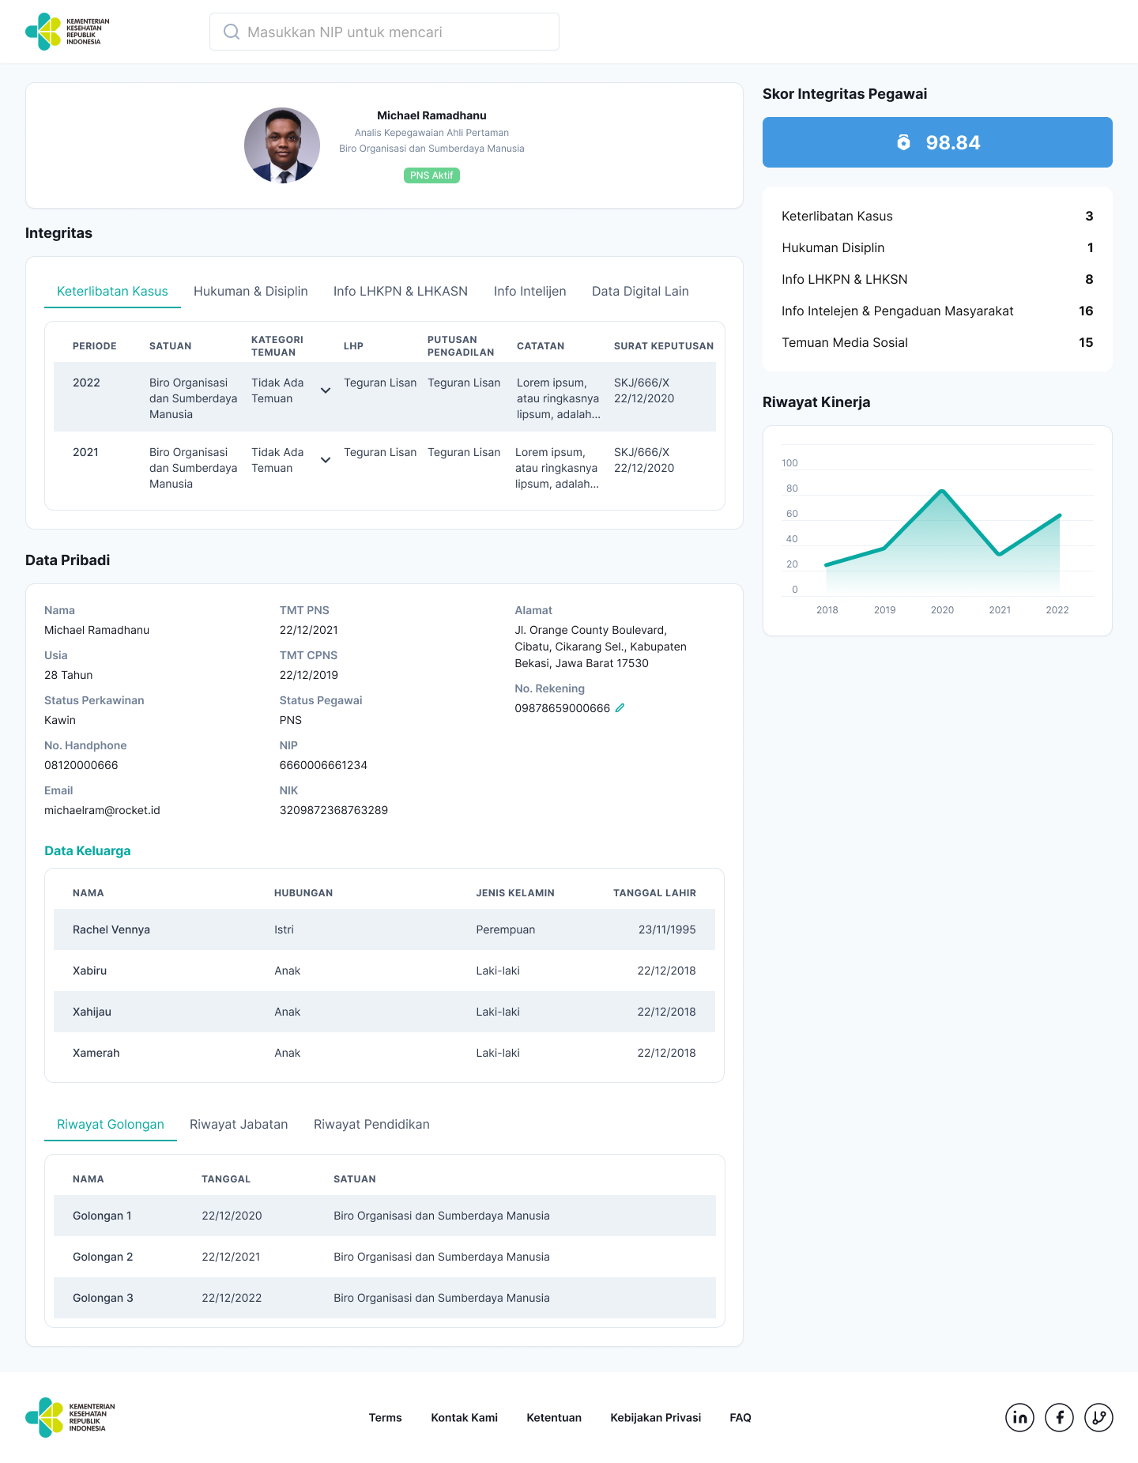Click Michael Ramadhanu's profile photo
Image resolution: width=1138 pixels, height=1463 pixels.
[x=282, y=145]
